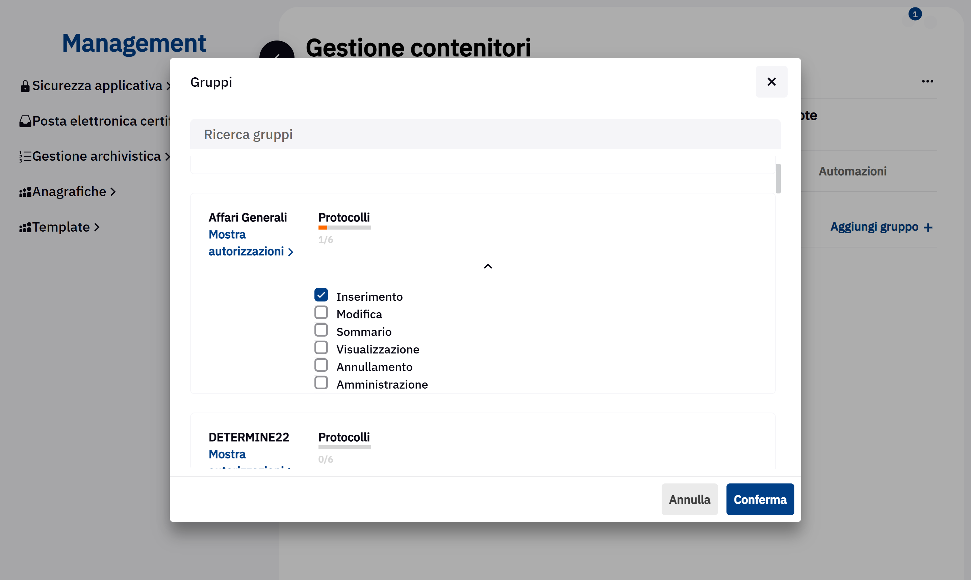971x580 pixels.
Task: Select Protocolli tab under DETERMINE22
Action: point(344,437)
